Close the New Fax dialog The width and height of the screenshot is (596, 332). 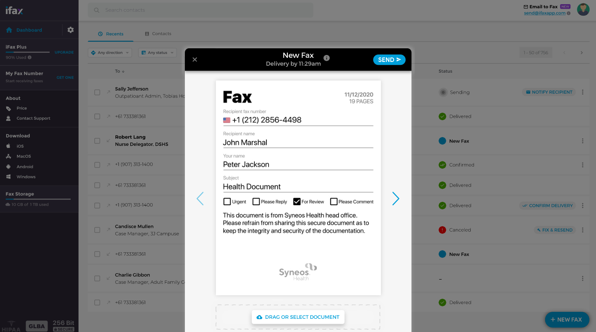195,59
